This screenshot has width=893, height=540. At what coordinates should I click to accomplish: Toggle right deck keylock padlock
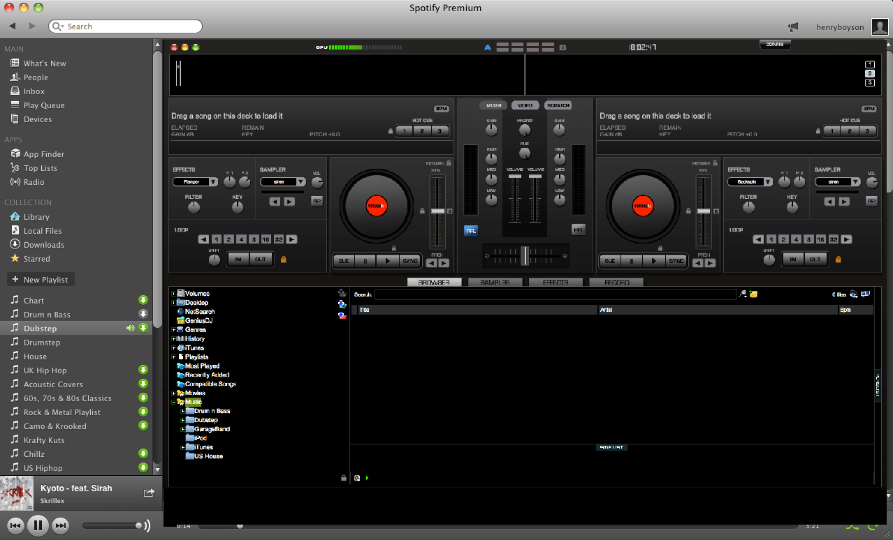pyautogui.click(x=715, y=163)
